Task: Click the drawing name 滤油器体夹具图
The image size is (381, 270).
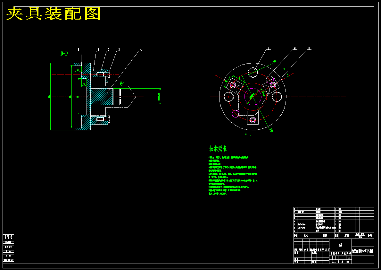Action: (x=362, y=251)
